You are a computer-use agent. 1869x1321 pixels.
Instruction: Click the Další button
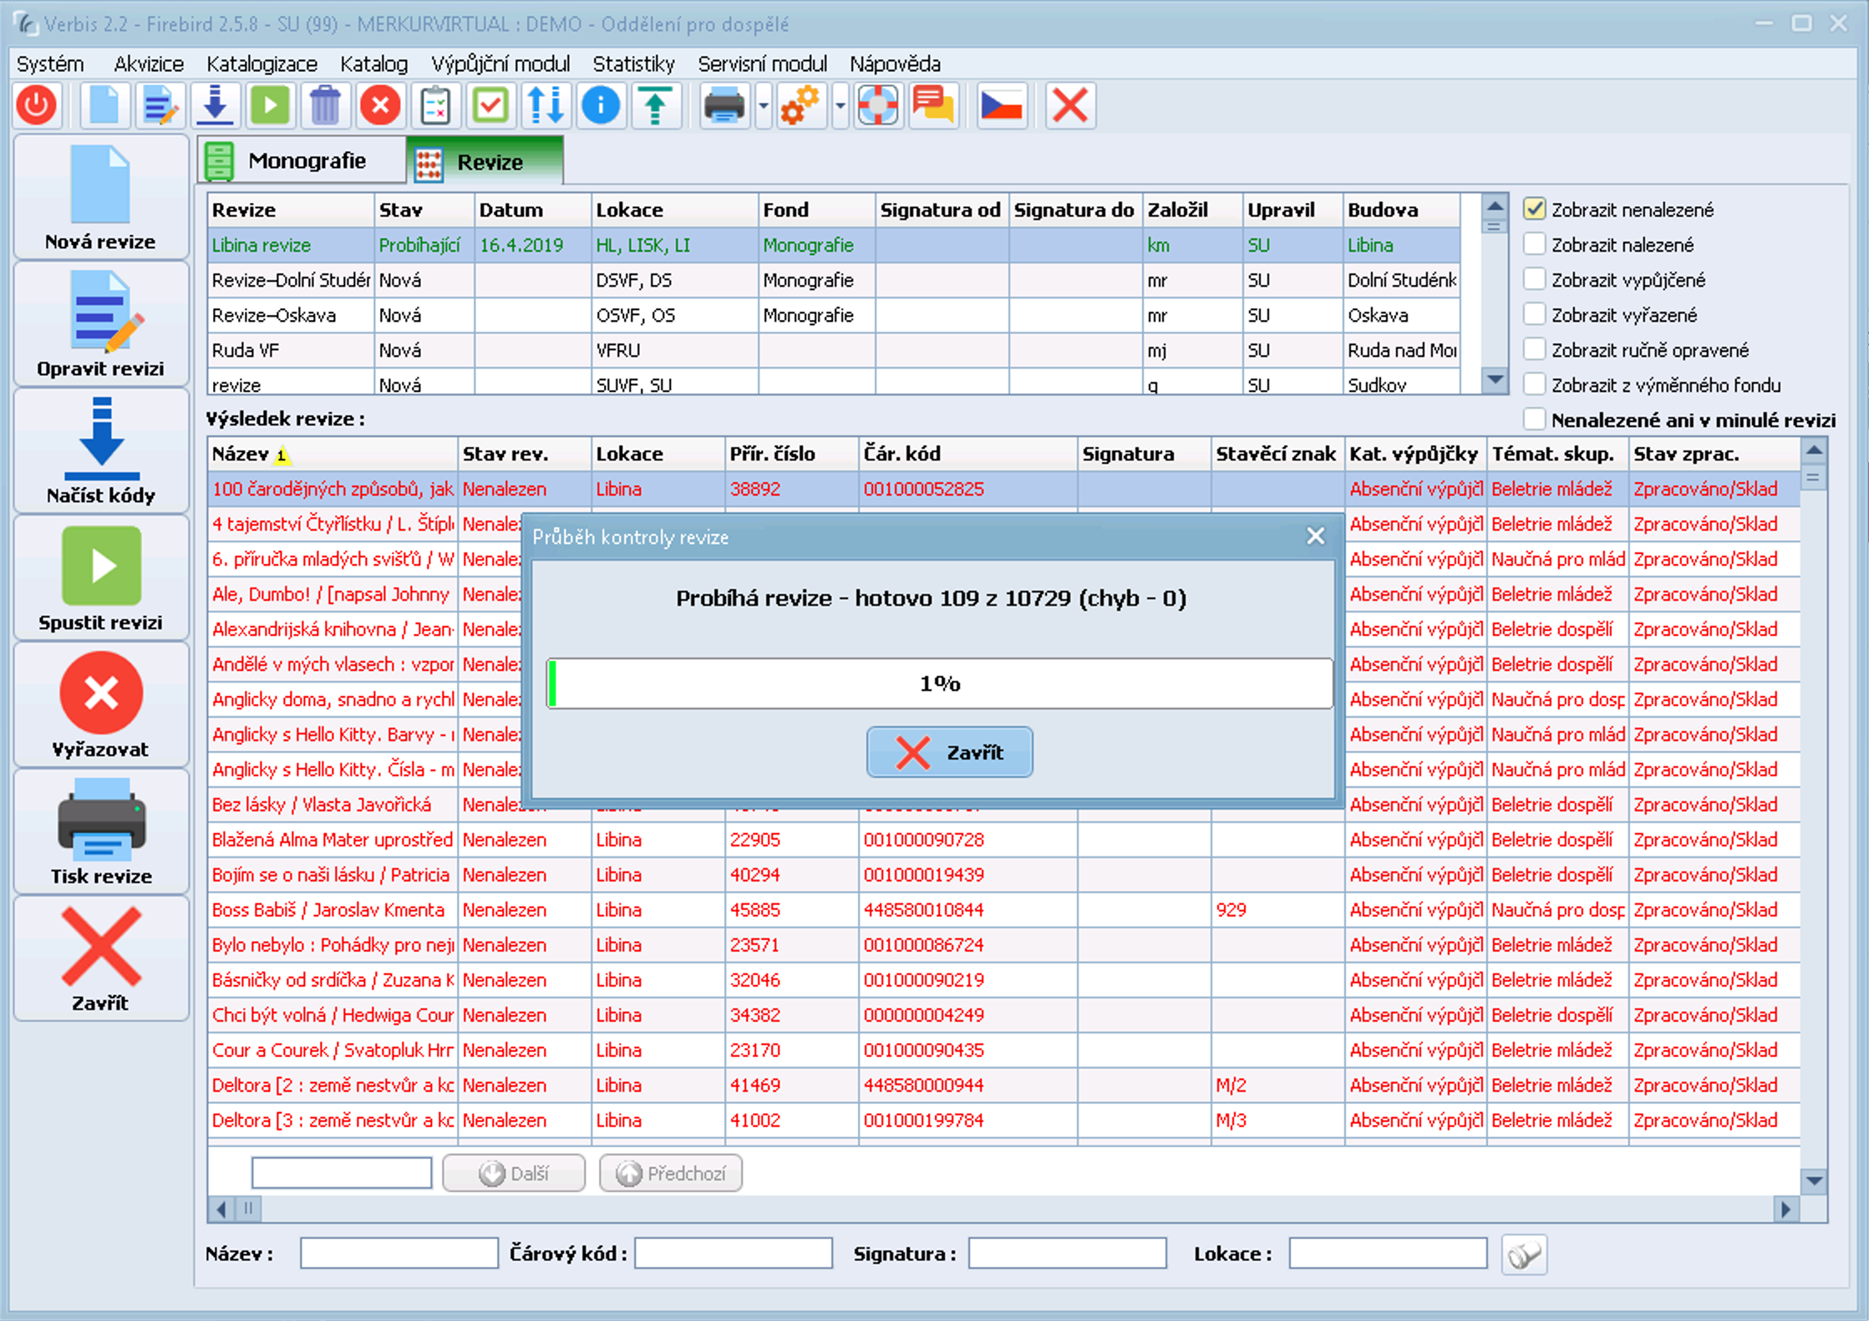coord(514,1173)
